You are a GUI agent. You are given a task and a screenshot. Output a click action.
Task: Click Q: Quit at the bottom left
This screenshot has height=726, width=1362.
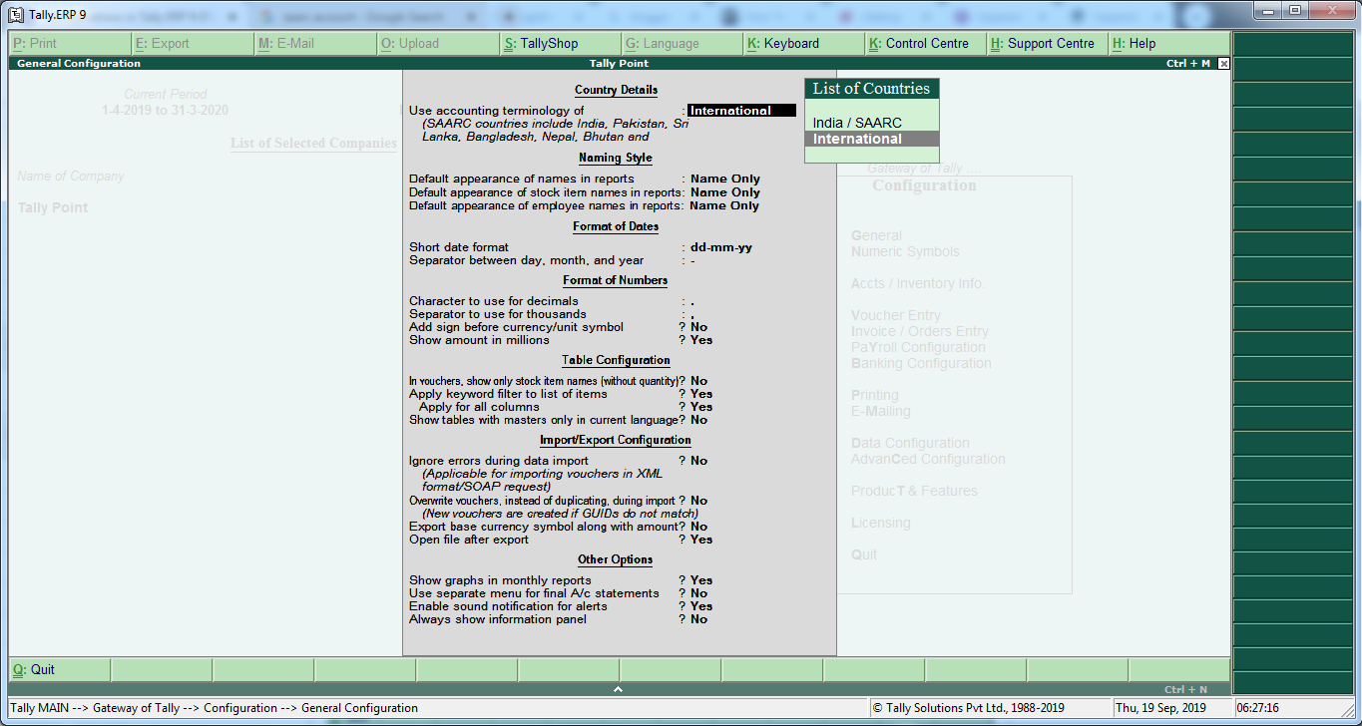59,669
